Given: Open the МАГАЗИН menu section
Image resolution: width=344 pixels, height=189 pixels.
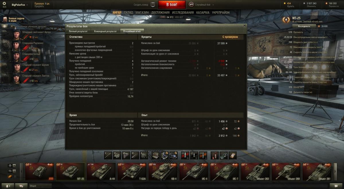Looking at the screenshot, I should coord(142,13).
